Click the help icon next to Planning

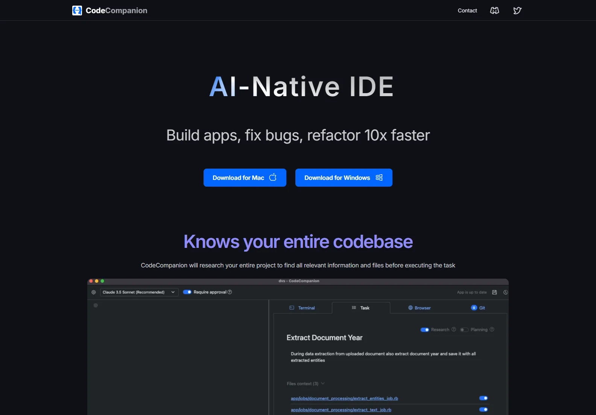click(x=492, y=329)
